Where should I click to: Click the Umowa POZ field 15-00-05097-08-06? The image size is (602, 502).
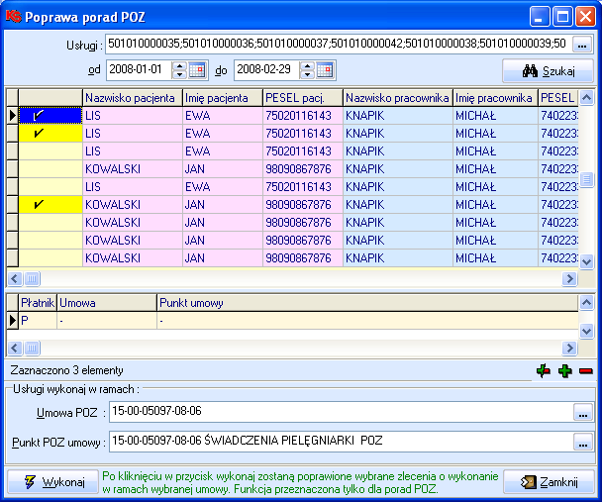(341, 412)
